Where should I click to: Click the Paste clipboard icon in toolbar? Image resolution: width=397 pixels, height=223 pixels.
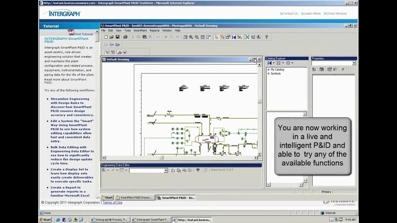[145, 37]
